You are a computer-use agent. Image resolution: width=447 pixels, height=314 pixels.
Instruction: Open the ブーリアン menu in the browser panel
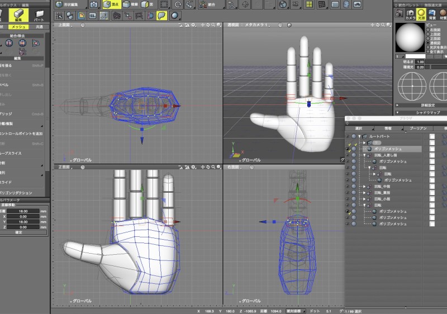pos(419,129)
